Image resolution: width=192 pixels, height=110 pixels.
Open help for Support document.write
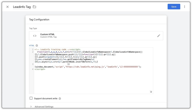pyautogui.click(x=60, y=99)
